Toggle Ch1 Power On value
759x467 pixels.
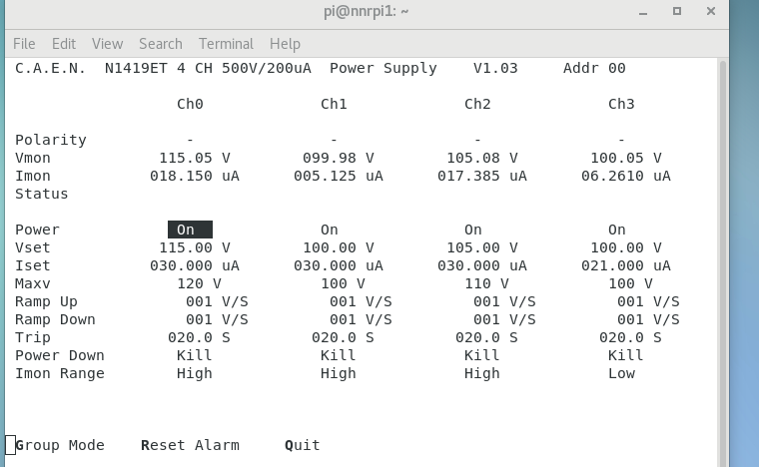coord(330,230)
